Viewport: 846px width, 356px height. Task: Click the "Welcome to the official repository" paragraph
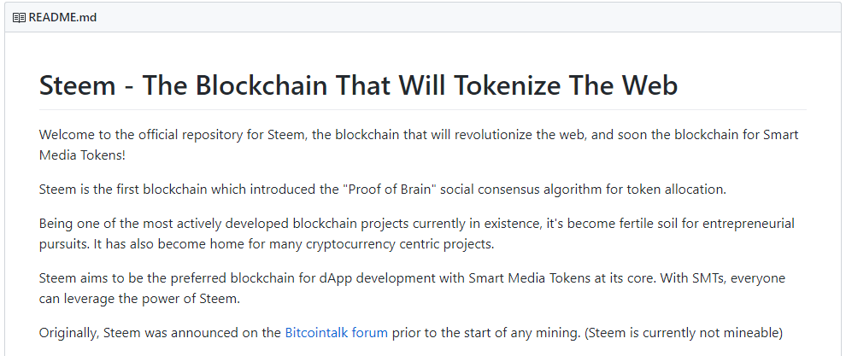pos(419,145)
